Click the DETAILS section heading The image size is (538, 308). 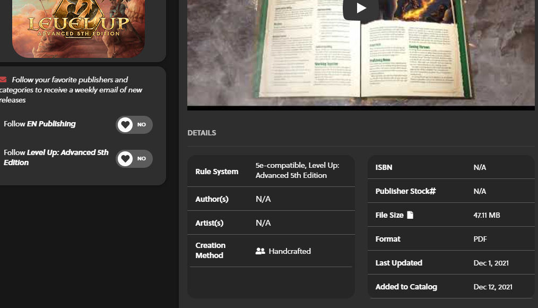coord(202,133)
